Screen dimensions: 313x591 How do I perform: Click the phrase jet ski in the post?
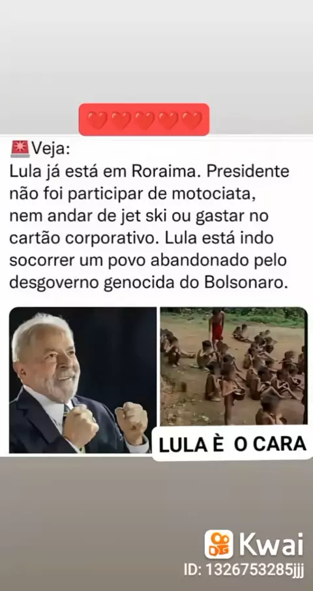(x=137, y=217)
